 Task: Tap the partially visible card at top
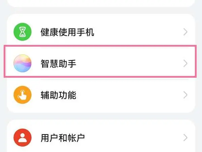101,3
